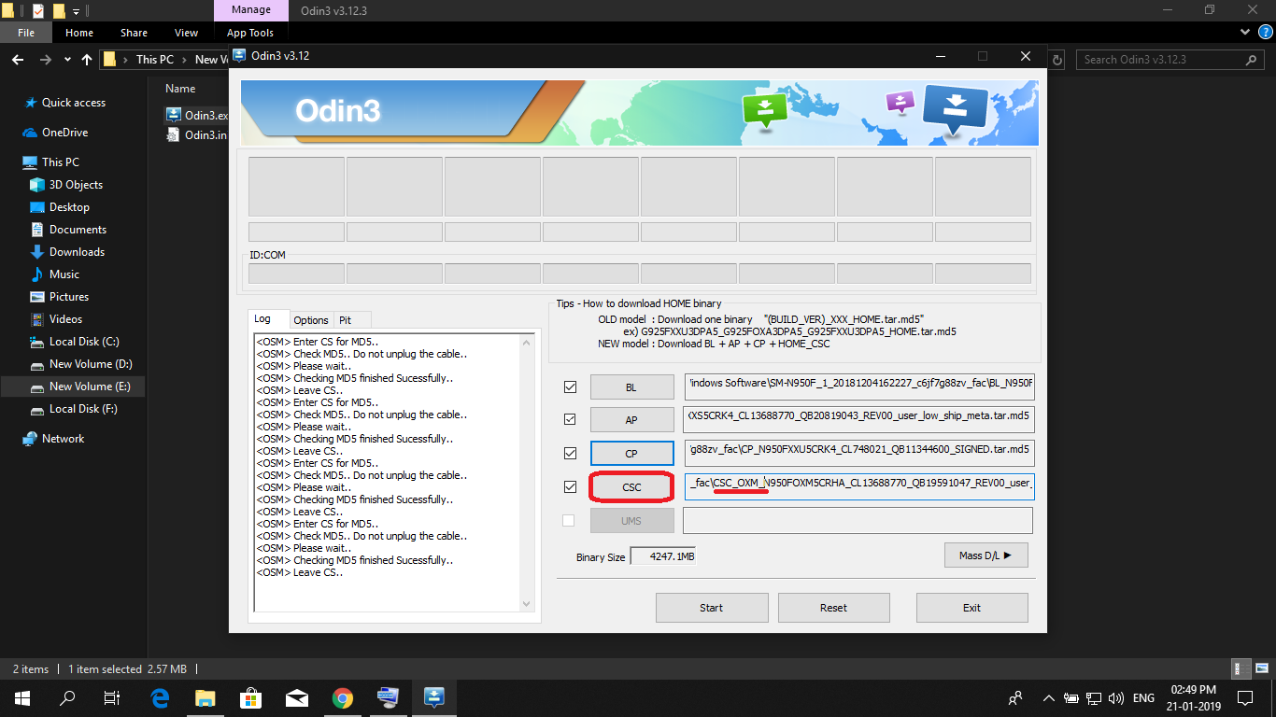
Task: Click the Binary Size value field
Action: pyautogui.click(x=662, y=556)
